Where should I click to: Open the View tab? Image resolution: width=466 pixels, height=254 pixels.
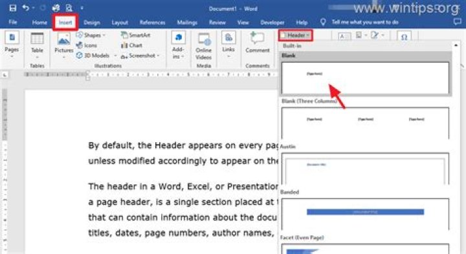coord(243,22)
